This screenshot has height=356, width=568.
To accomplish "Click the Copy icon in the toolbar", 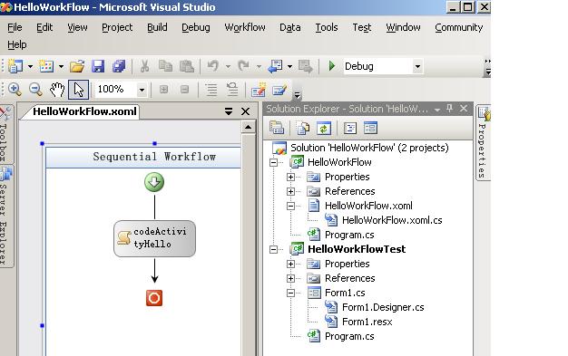I will [x=165, y=66].
